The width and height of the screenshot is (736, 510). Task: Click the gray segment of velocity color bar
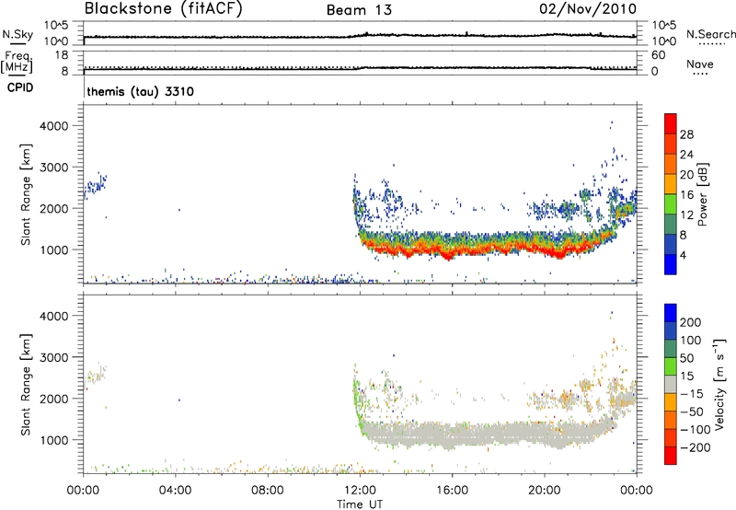click(671, 384)
